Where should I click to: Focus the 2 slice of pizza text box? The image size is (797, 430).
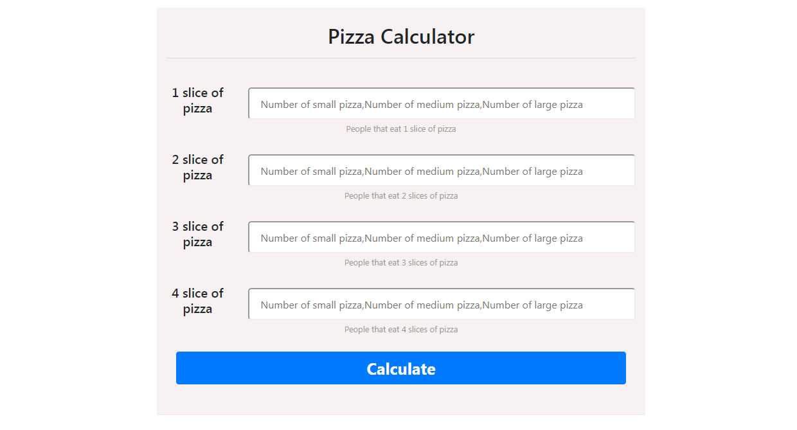442,171
